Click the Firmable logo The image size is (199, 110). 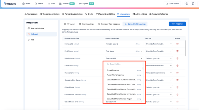pos(10,4)
